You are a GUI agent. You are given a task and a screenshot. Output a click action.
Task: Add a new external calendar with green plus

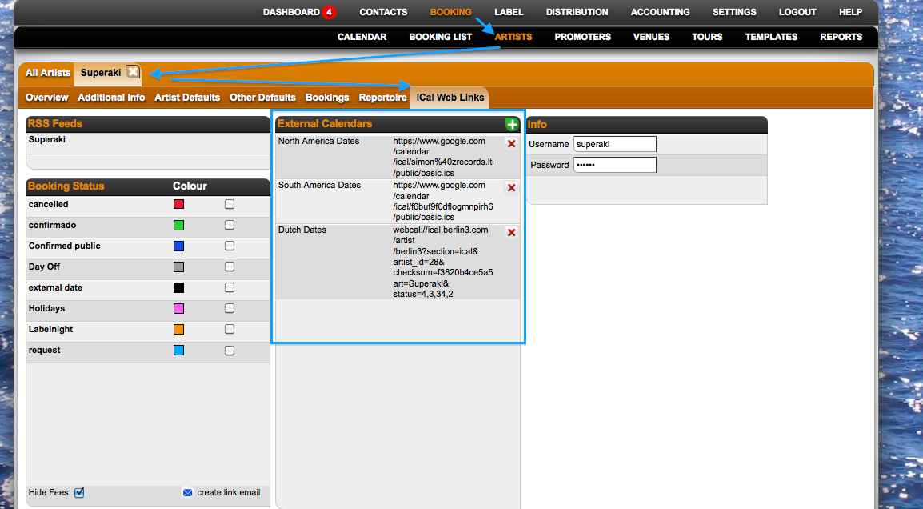point(512,124)
